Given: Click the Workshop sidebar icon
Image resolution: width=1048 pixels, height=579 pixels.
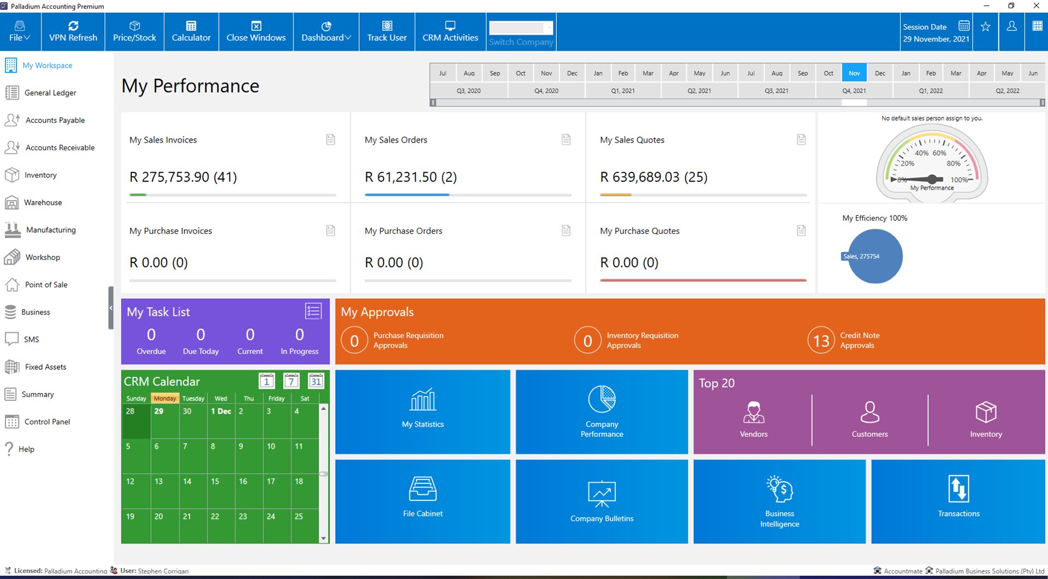Looking at the screenshot, I should pyautogui.click(x=12, y=257).
